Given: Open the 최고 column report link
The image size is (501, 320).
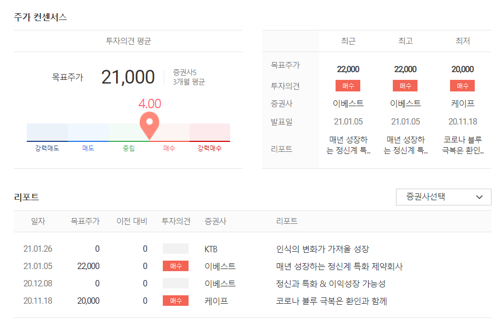Looking at the screenshot, I should point(405,145).
